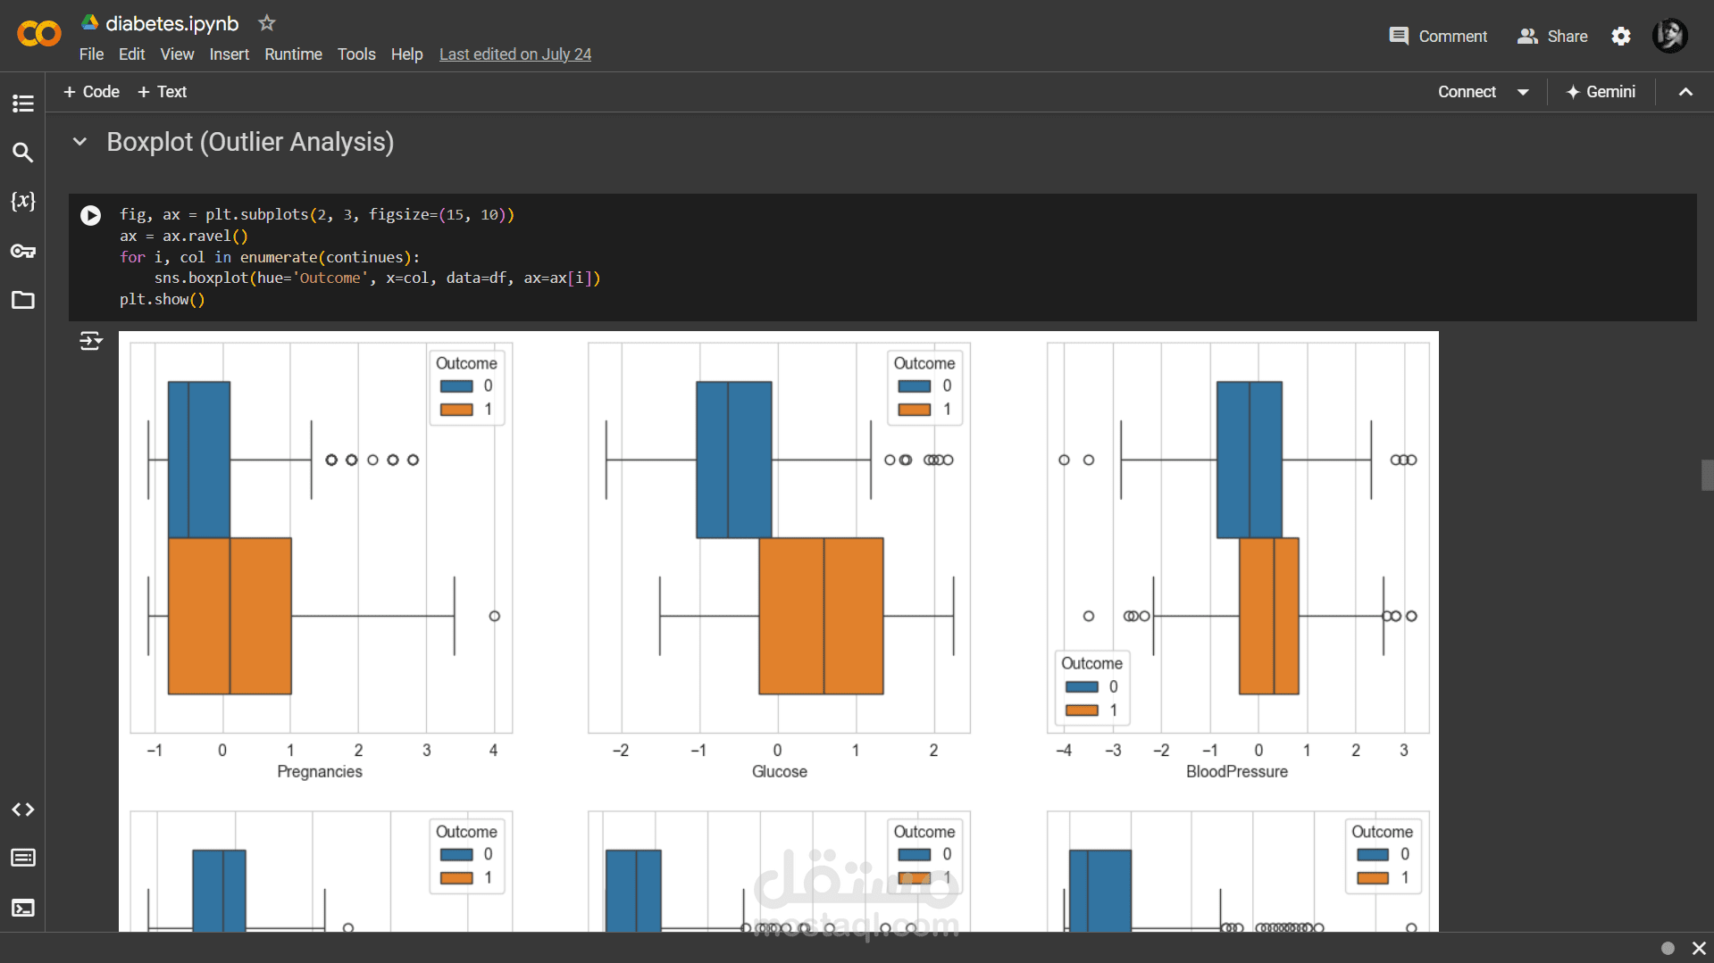Toggle the cell output actions icon
Viewport: 1714px width, 963px height.
(x=91, y=341)
